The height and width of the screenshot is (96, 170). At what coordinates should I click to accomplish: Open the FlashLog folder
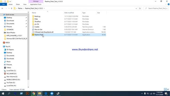(37, 16)
